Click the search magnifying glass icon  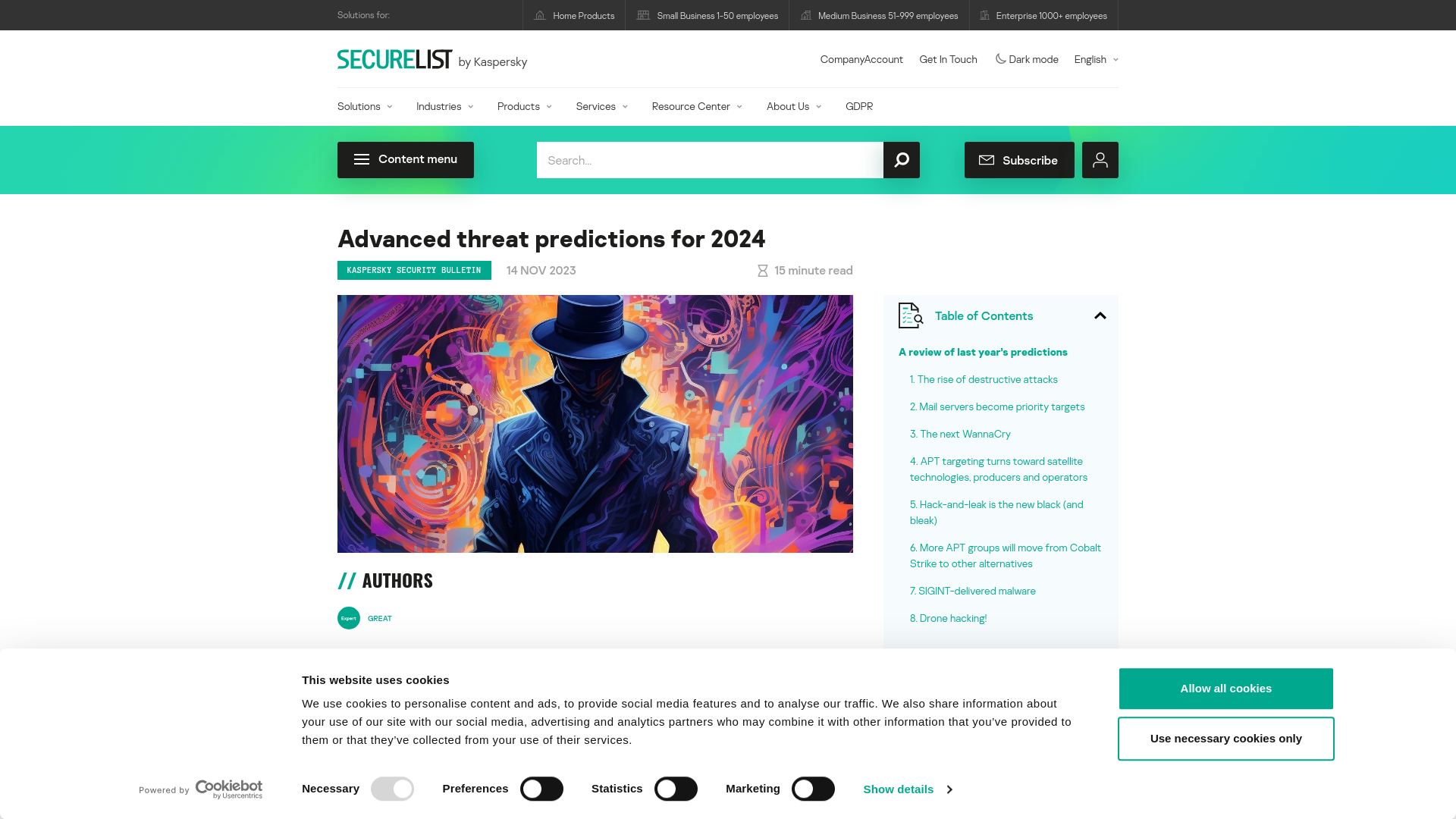point(901,160)
